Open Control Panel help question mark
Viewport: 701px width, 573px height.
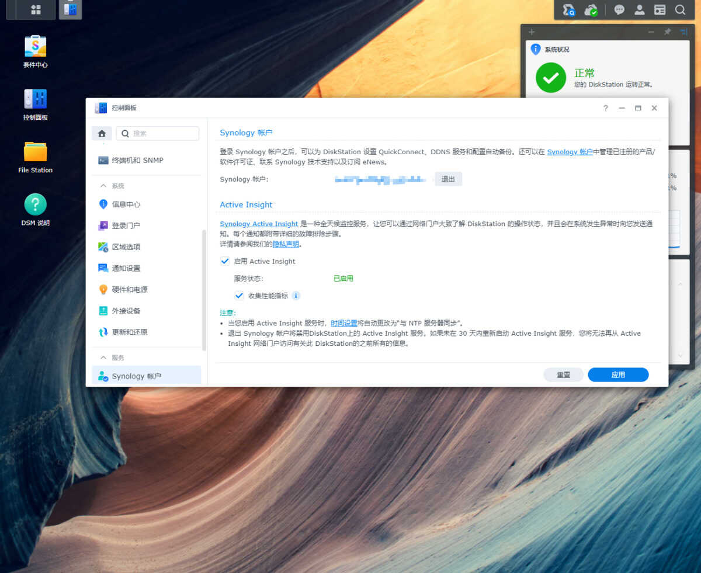point(606,108)
